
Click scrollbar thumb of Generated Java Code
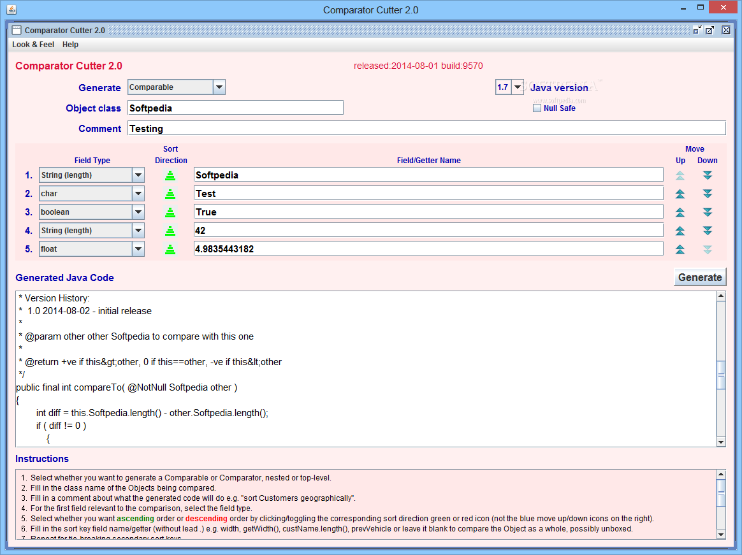coord(721,375)
